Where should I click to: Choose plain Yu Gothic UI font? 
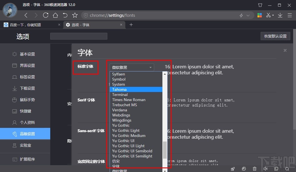136,141
